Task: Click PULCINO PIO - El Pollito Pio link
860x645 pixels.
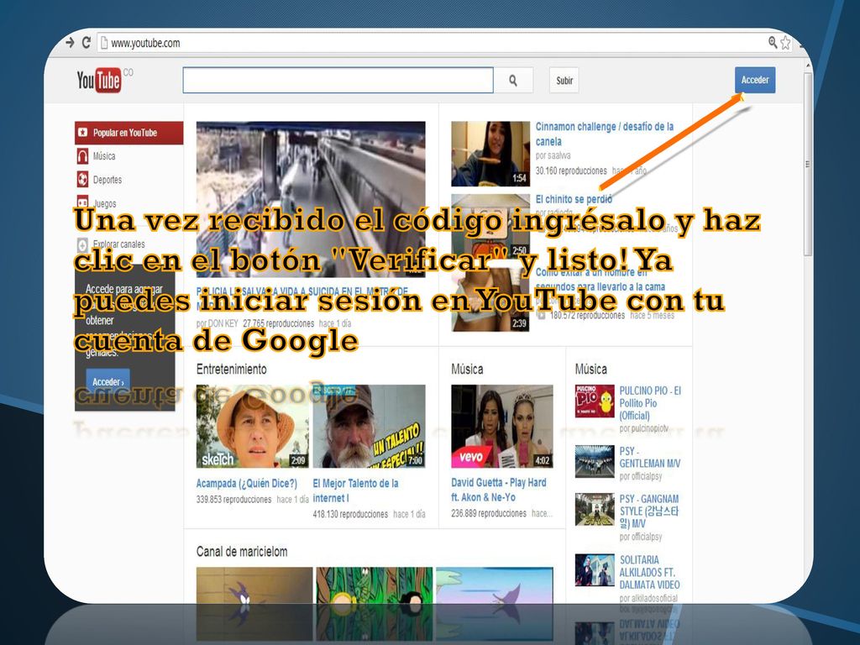Action: 651,403
